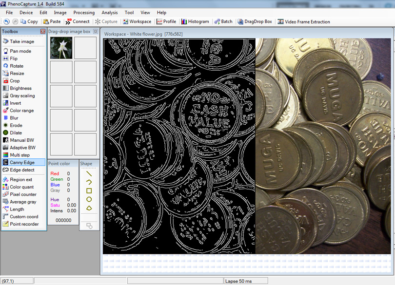Choose the Crop tool in Toolbox
The height and width of the screenshot is (285, 395).
pos(15,81)
